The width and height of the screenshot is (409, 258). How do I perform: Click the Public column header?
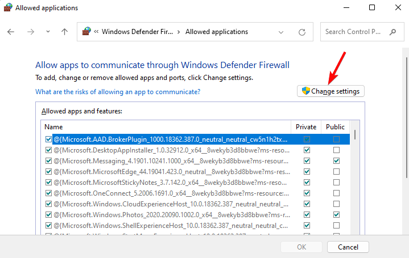pos(335,127)
